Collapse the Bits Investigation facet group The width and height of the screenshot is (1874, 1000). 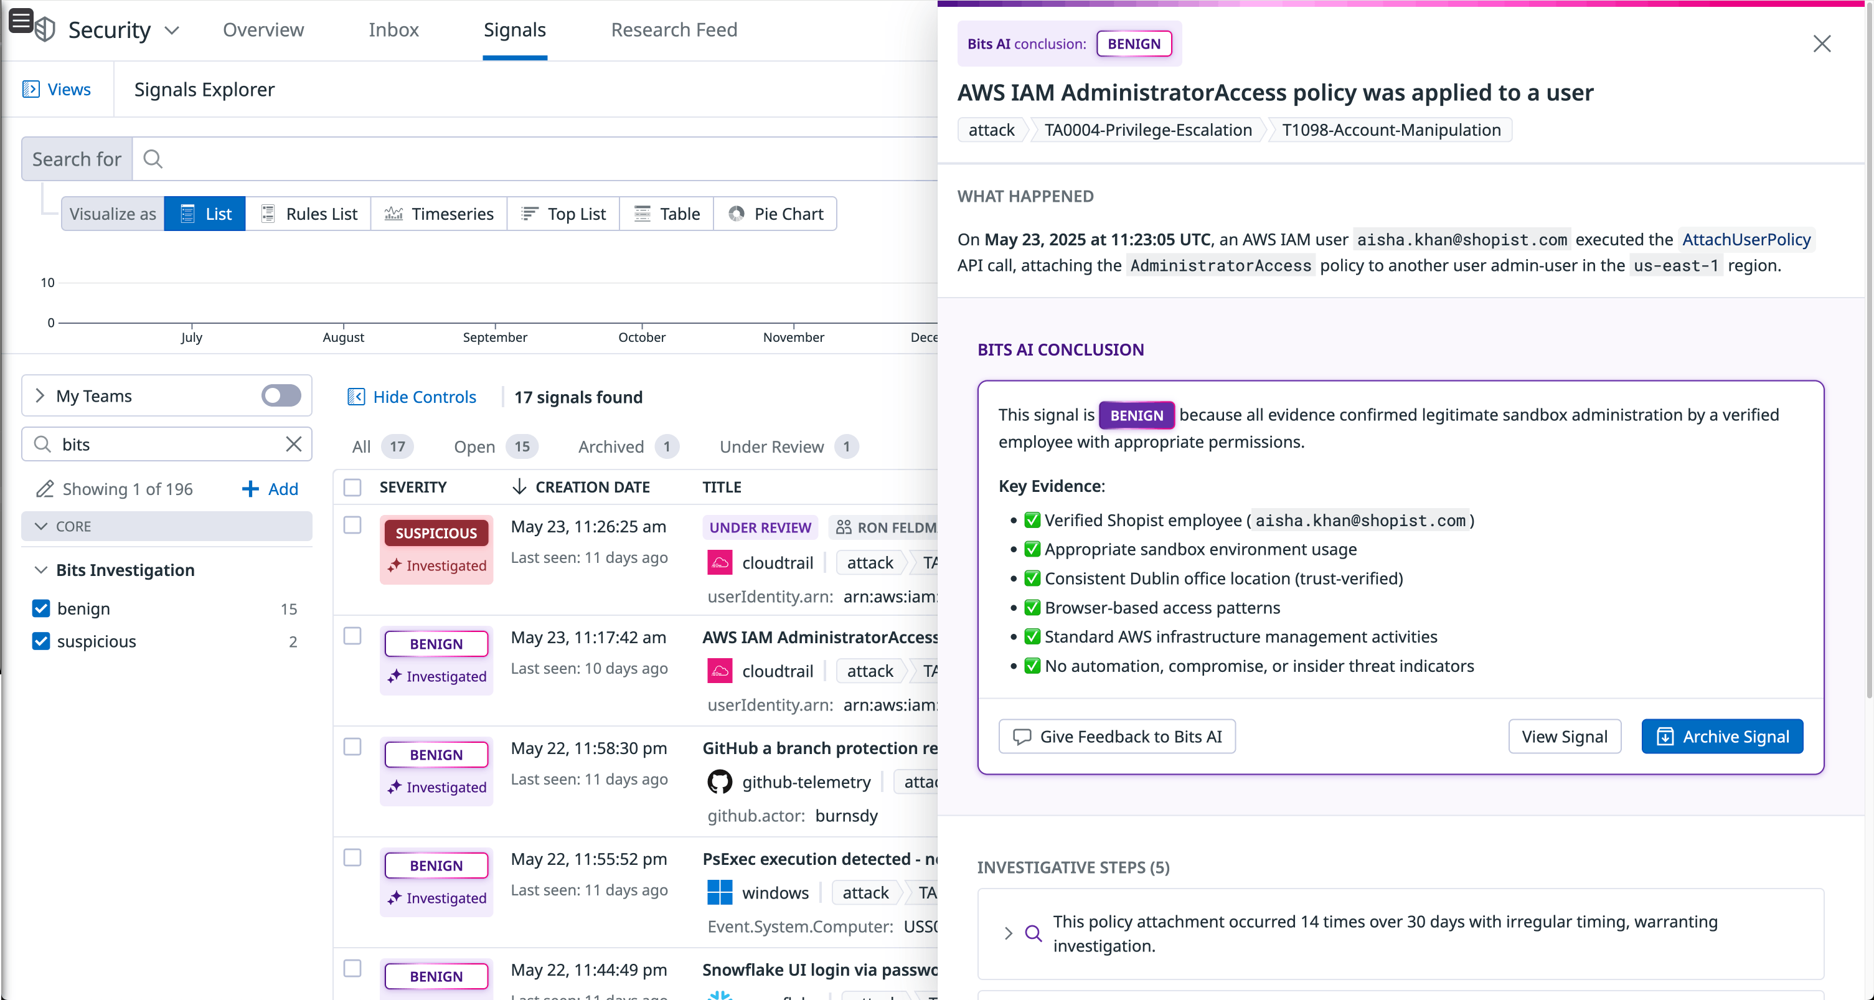(40, 570)
